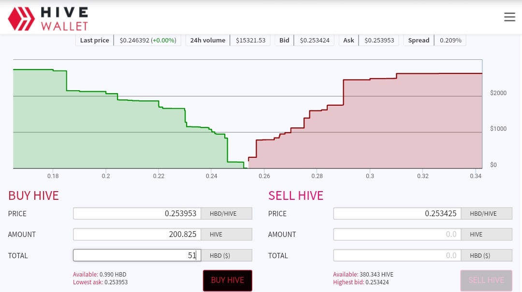
Task: Click the HIVE unit on Buy amount
Action: coord(226,235)
